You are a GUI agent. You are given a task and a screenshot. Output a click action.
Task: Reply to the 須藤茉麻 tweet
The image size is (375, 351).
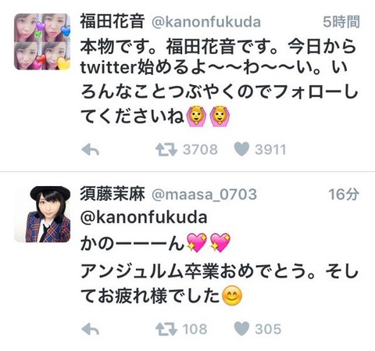[91, 329]
